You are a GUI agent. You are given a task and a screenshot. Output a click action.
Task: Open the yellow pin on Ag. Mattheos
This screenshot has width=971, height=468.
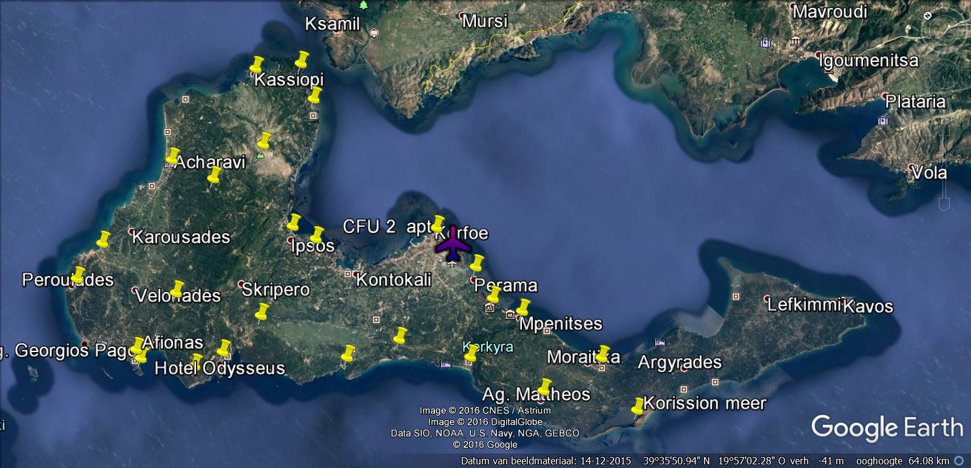click(x=545, y=387)
